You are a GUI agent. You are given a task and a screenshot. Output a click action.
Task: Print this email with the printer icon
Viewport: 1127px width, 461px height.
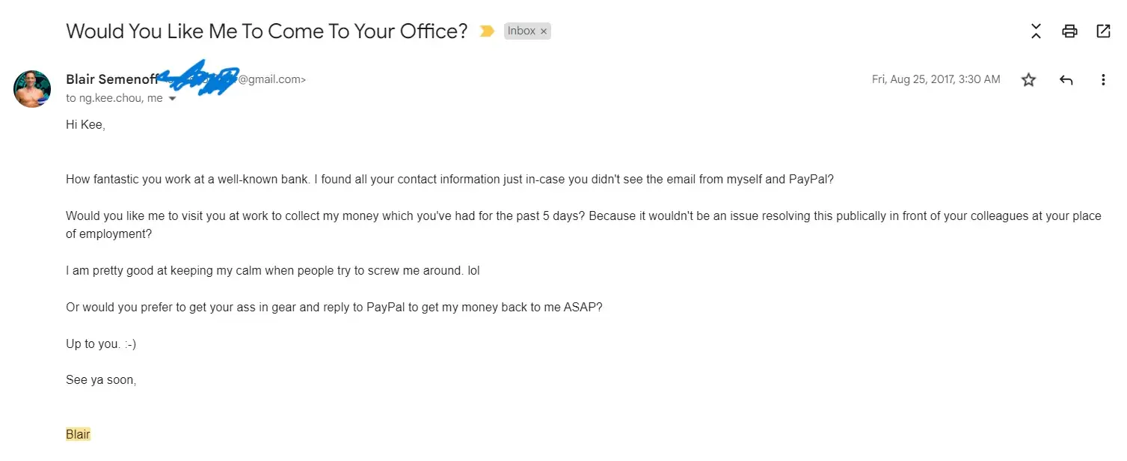tap(1069, 31)
